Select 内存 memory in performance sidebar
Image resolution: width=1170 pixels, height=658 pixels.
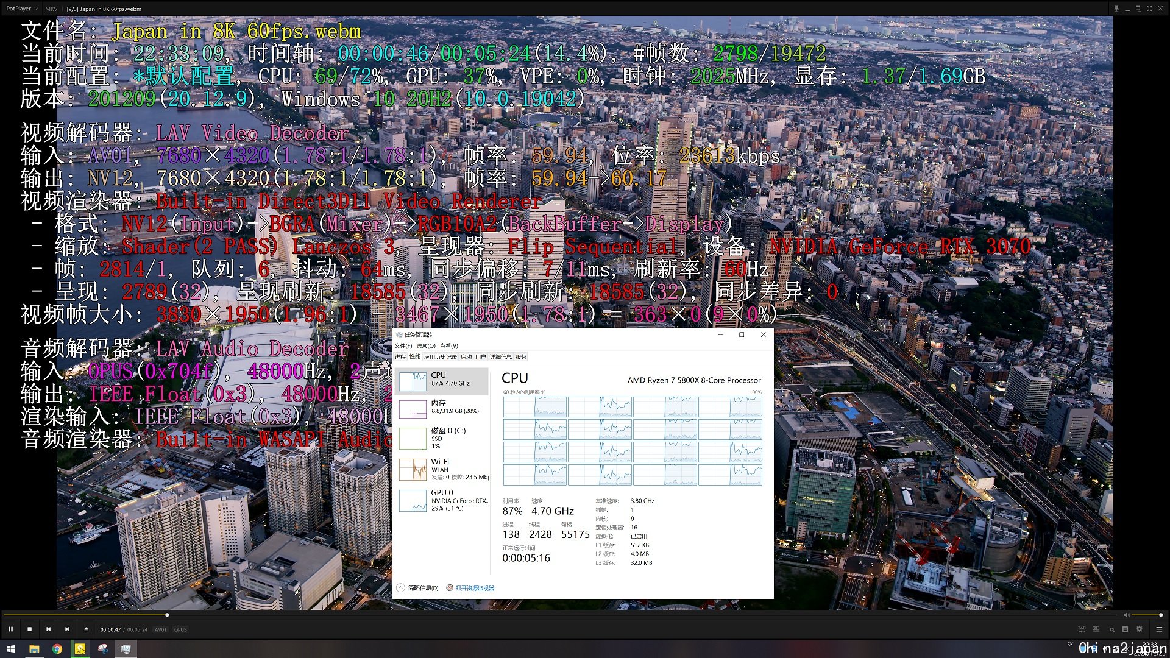[442, 409]
